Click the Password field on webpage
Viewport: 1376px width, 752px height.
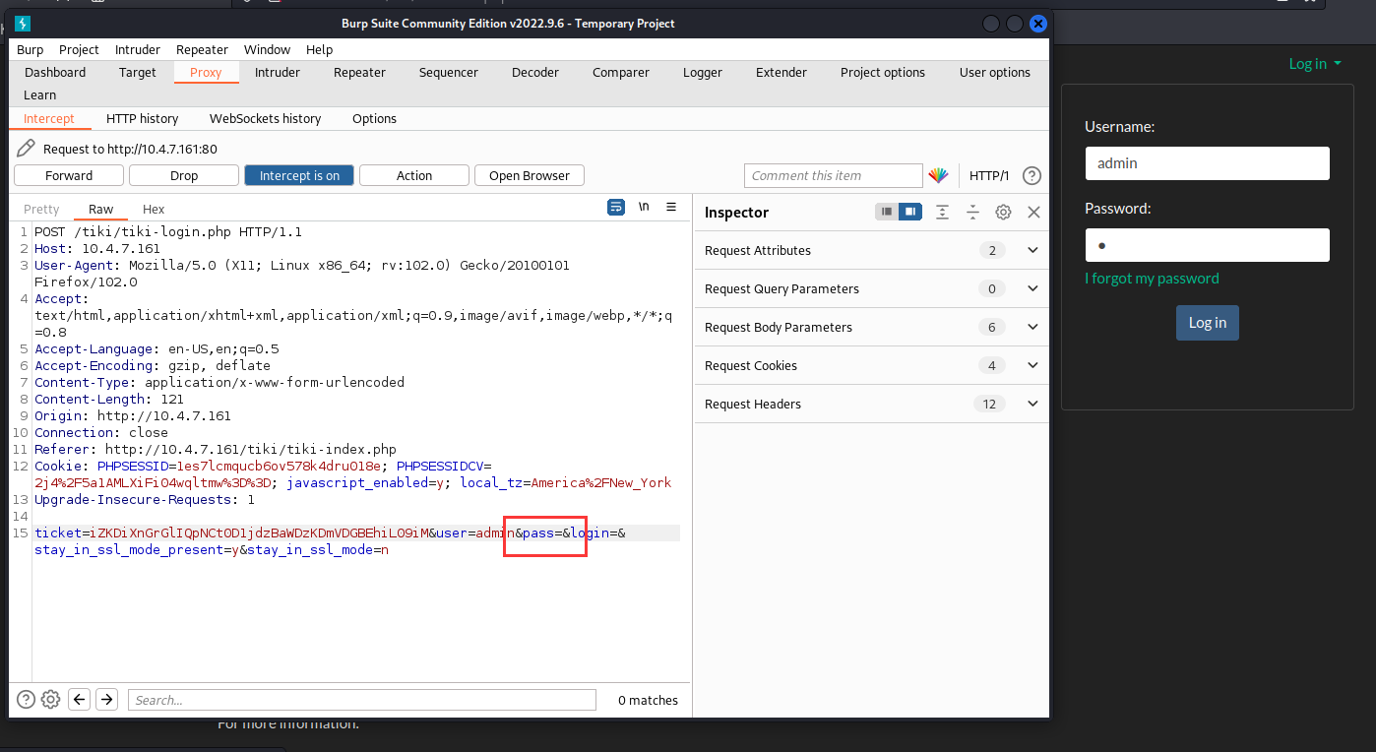coord(1208,245)
